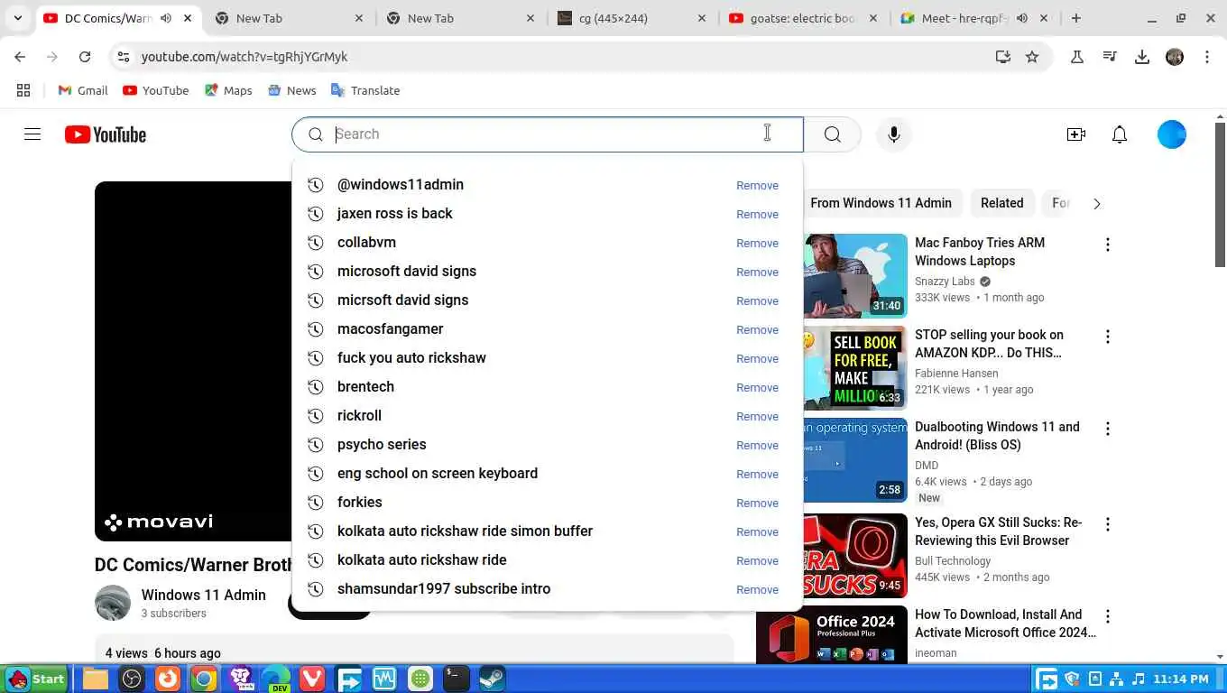Screen dimensions: 1227x693
Task: Open Mac Fanboy Tries ARM thumbnail
Action: tap(855, 275)
